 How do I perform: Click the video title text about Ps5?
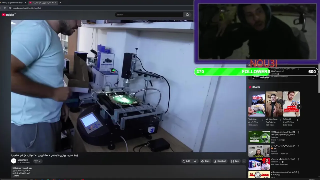(x=45, y=155)
